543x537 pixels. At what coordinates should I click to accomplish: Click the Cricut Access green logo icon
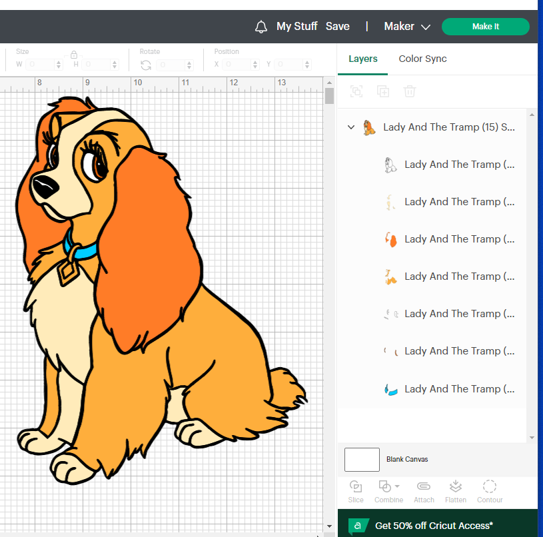point(358,526)
